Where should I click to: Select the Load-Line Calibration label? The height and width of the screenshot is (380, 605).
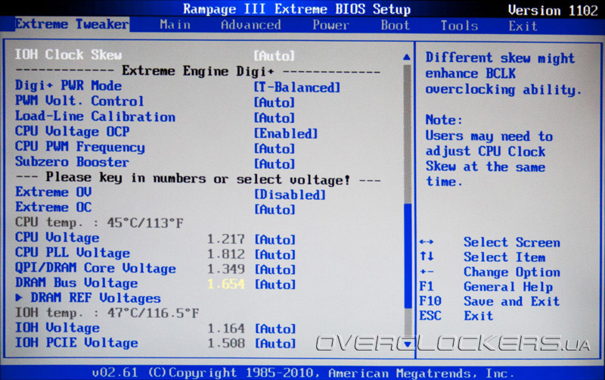click(x=95, y=117)
